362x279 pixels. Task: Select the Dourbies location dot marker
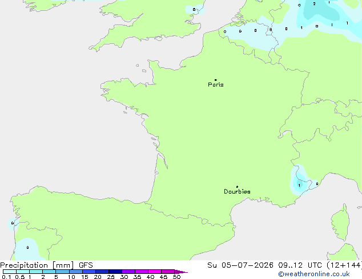(x=237, y=187)
